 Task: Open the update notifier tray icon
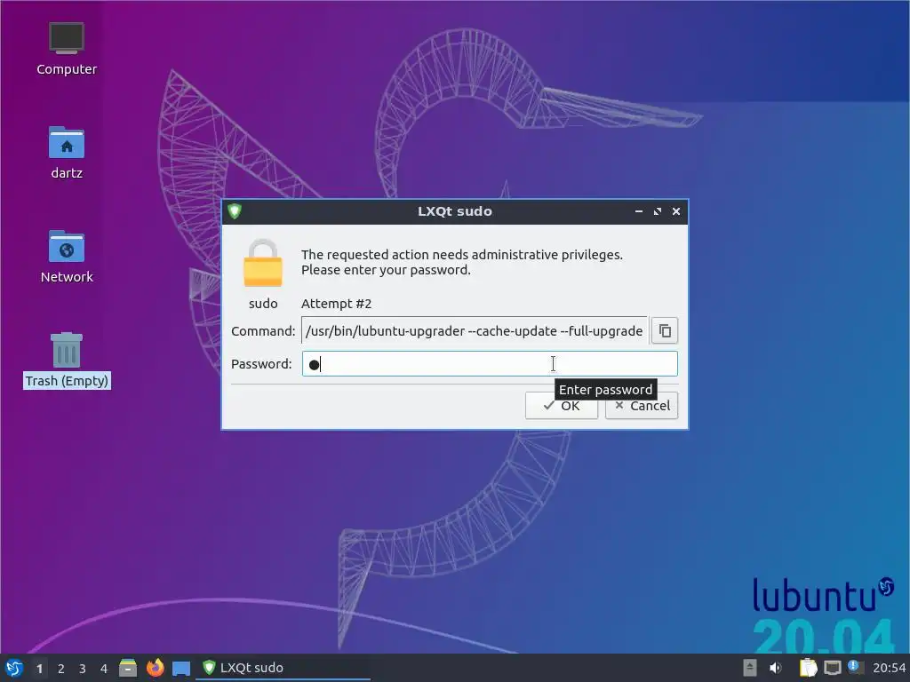[x=856, y=667]
